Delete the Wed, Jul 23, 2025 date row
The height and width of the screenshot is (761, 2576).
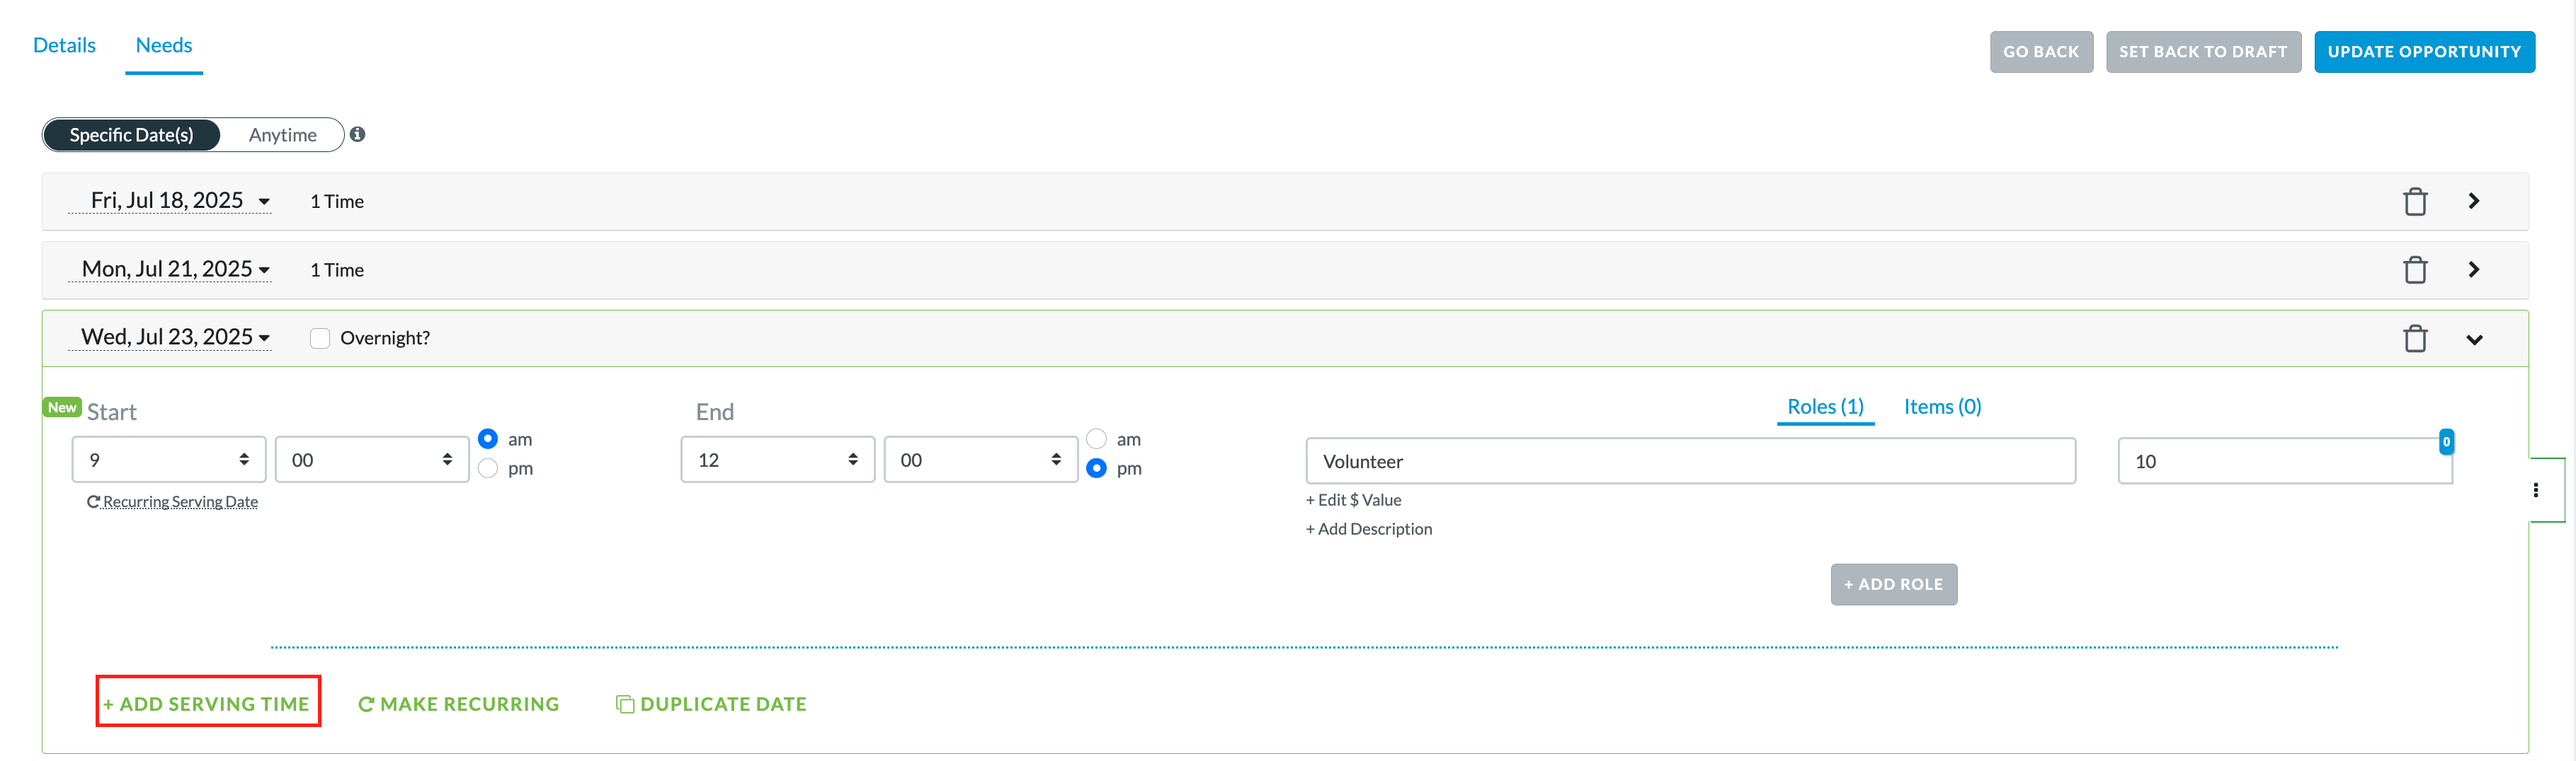click(x=2415, y=339)
